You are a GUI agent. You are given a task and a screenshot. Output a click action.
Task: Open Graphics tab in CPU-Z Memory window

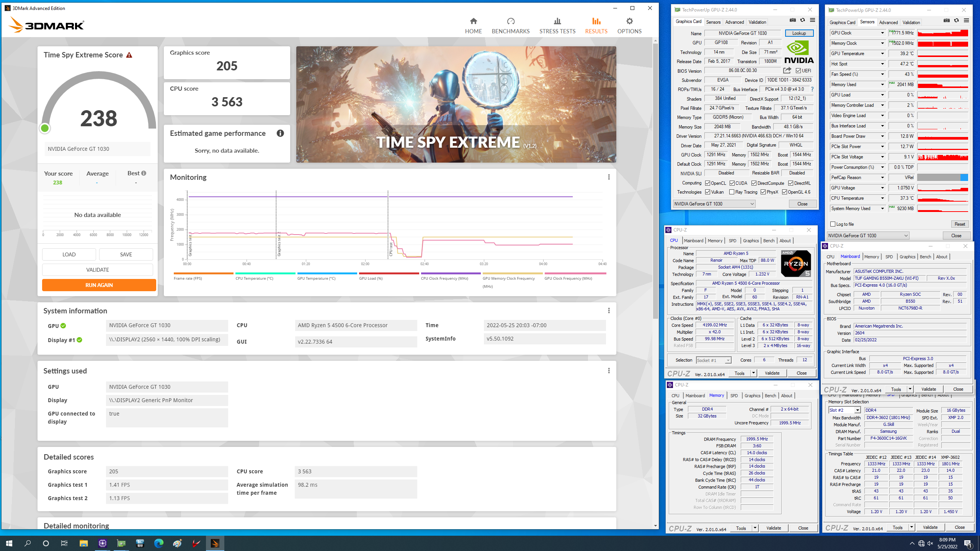[752, 396]
